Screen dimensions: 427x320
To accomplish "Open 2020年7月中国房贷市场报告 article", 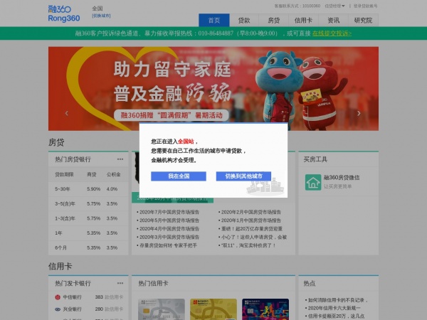I will 169,212.
